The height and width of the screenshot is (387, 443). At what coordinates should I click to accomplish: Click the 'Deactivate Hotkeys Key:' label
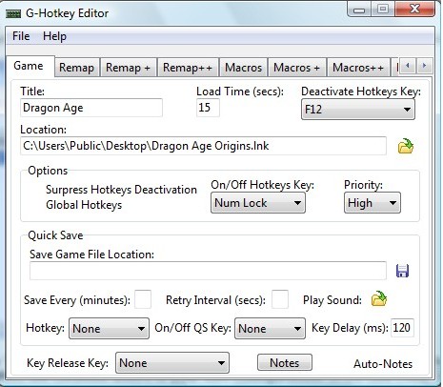point(361,92)
